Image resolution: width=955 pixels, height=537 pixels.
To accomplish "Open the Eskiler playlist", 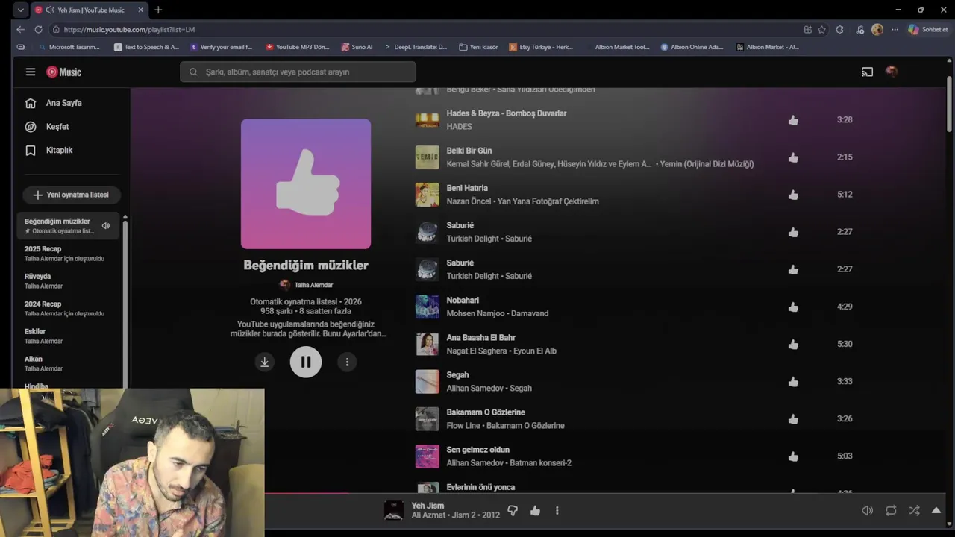I will [x=67, y=336].
